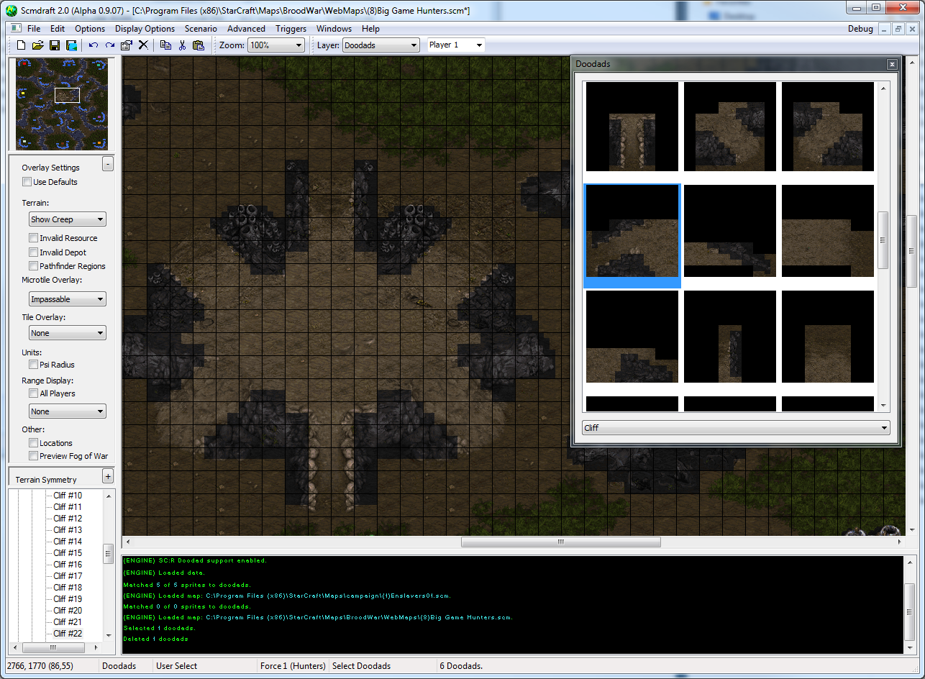Click the Scmdraft app icon in title bar

(x=11, y=11)
